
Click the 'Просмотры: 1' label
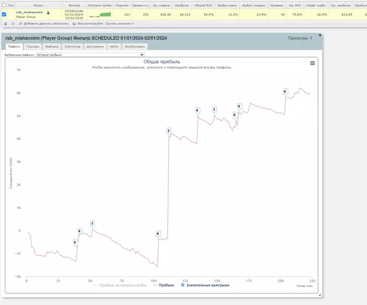300,38
